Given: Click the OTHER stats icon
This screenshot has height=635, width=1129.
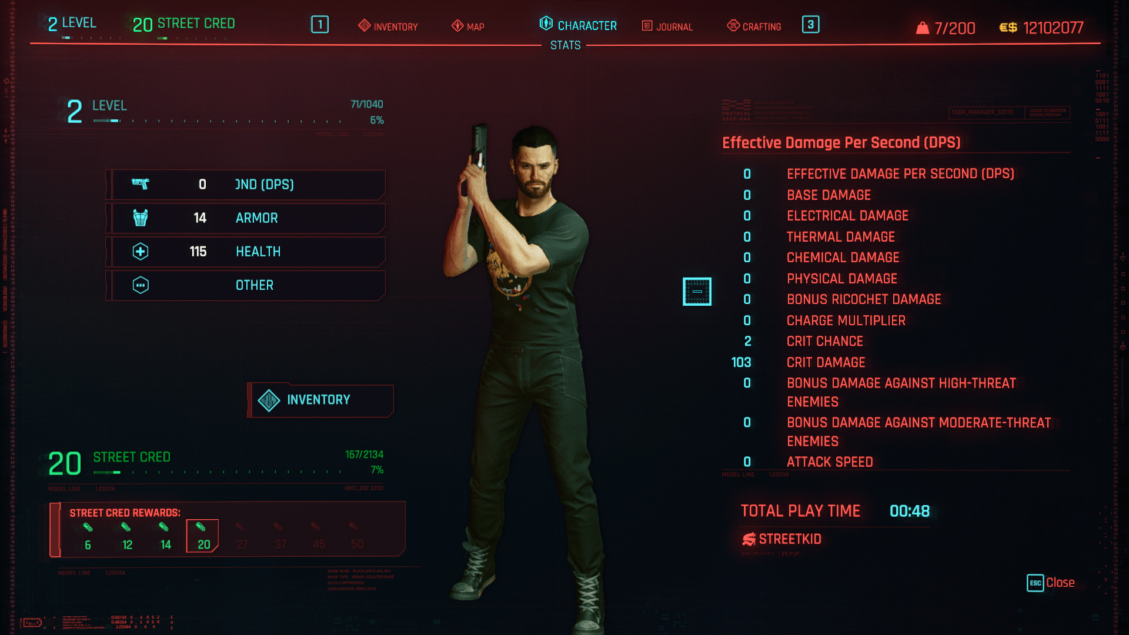Looking at the screenshot, I should point(139,285).
